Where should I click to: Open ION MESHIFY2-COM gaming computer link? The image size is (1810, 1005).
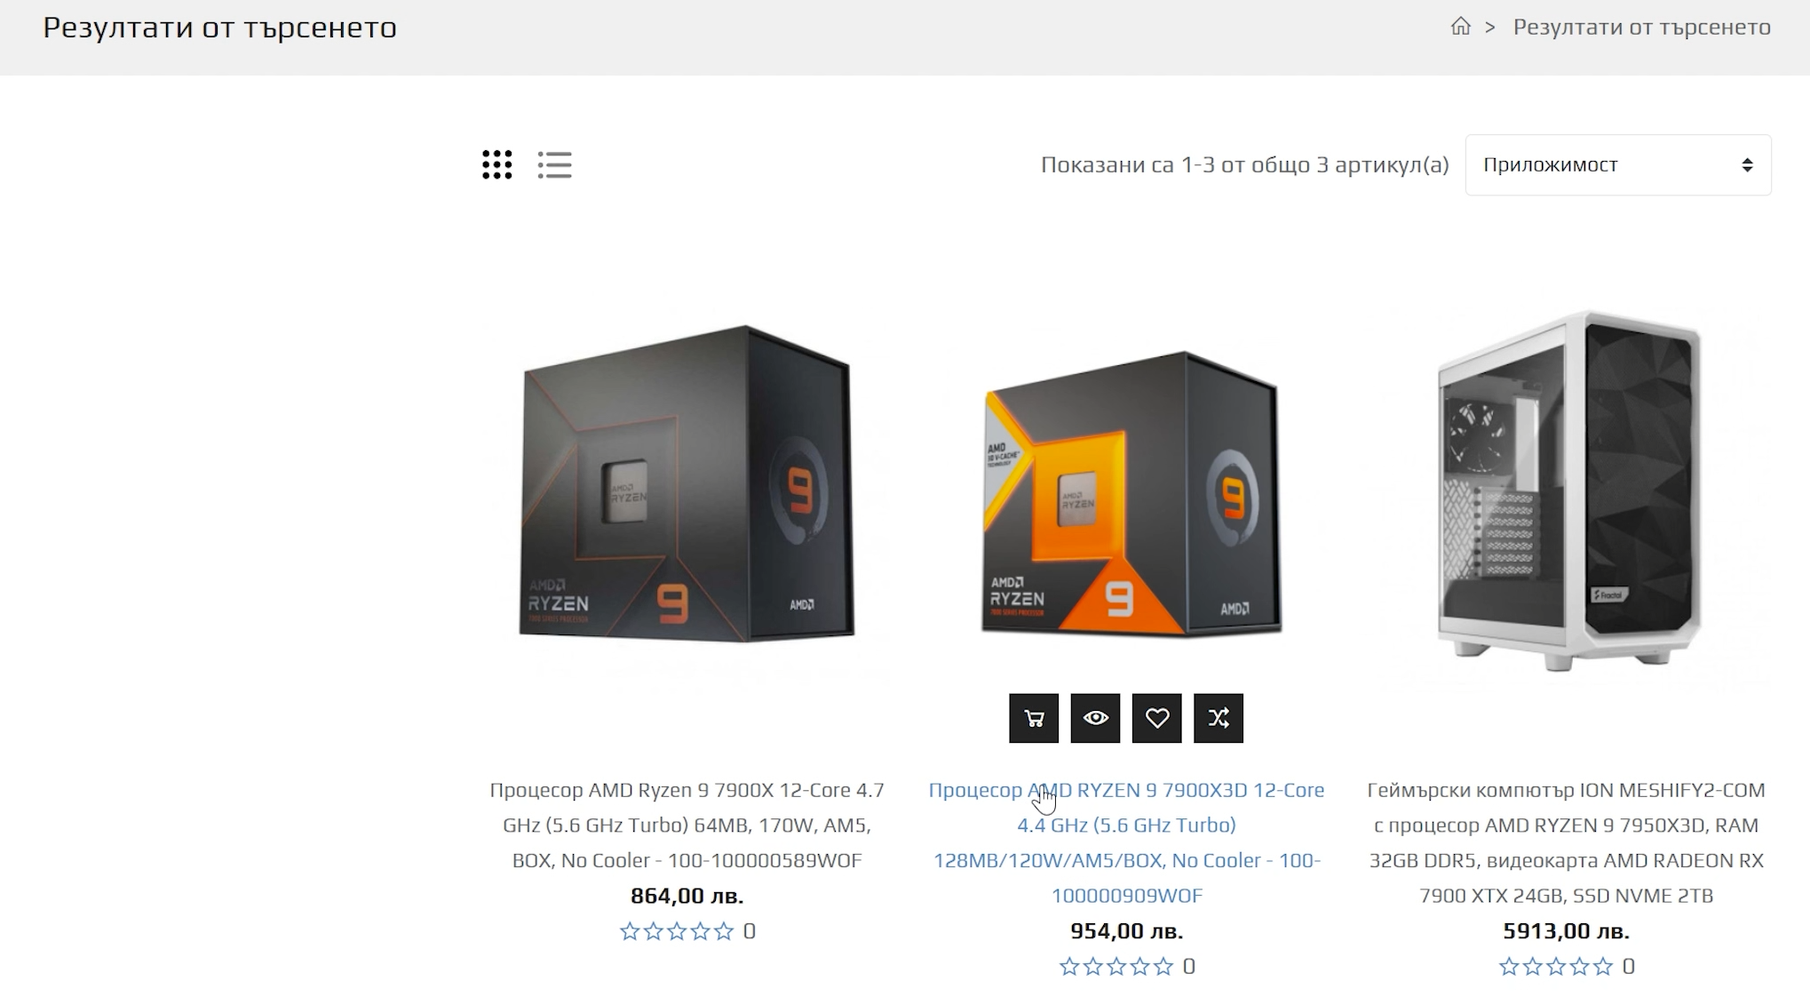tap(1566, 842)
